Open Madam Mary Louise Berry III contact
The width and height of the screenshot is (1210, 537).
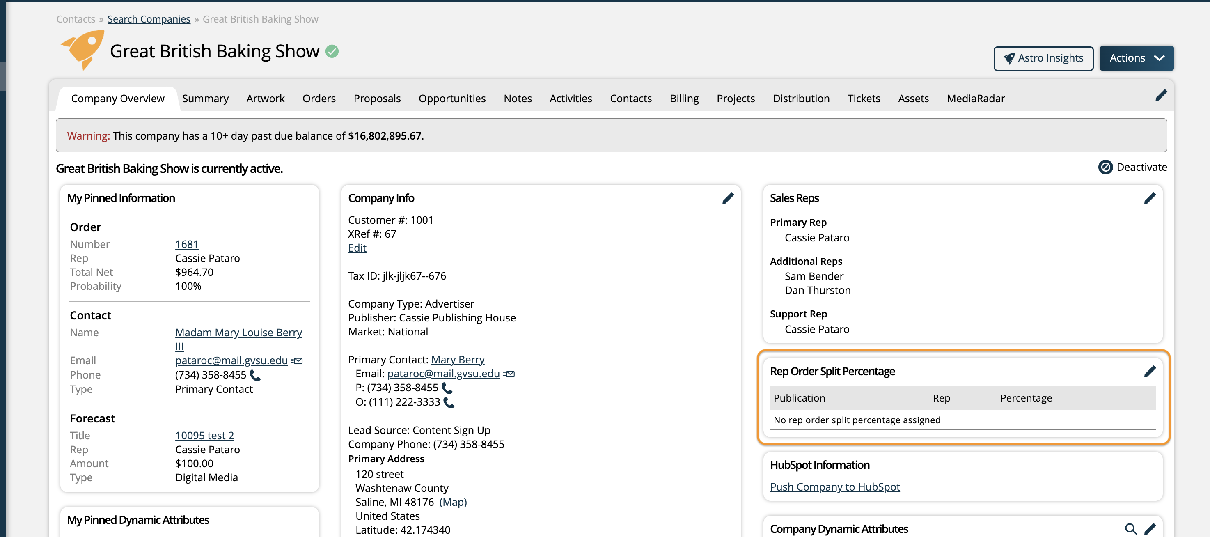tap(238, 339)
